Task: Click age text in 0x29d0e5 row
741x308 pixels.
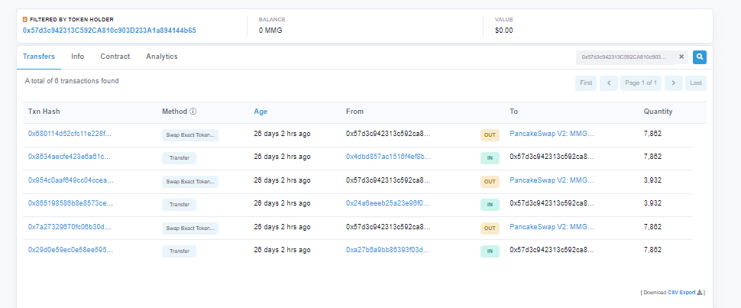Action: pos(282,250)
